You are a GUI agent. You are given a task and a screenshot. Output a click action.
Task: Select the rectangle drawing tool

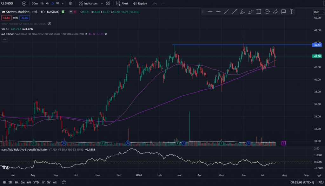click(259, 12)
